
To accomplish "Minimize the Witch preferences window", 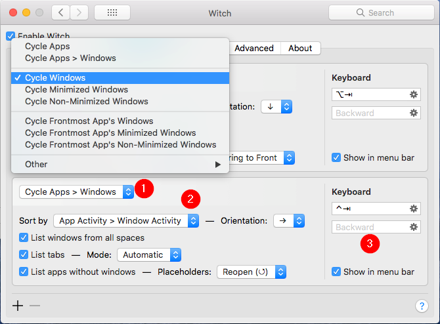I will [x=26, y=12].
